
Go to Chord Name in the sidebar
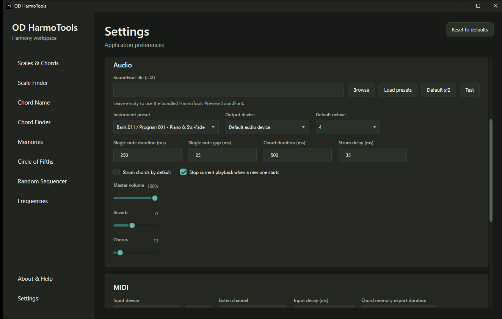pos(34,103)
